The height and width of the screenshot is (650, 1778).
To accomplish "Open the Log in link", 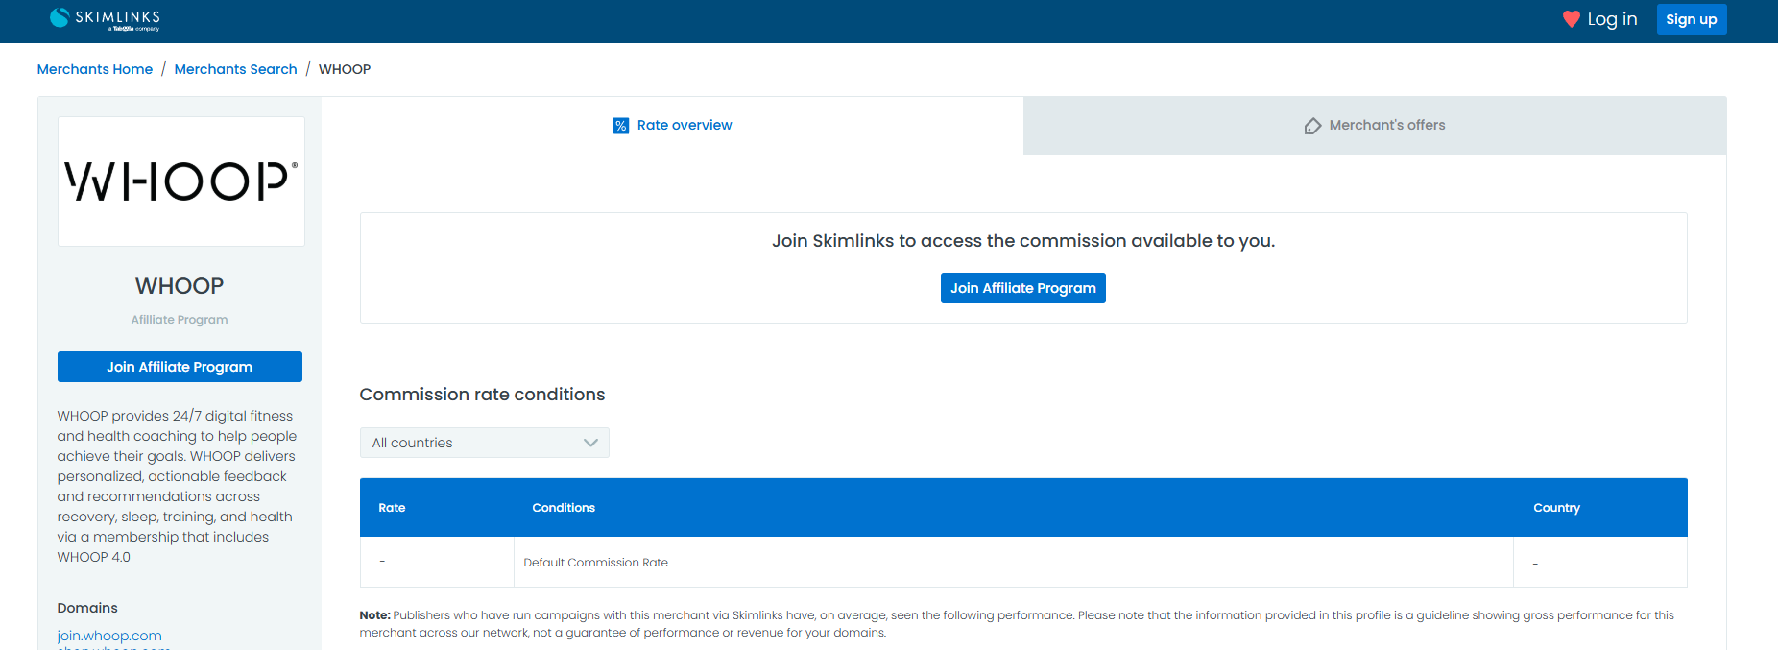I will tap(1612, 19).
